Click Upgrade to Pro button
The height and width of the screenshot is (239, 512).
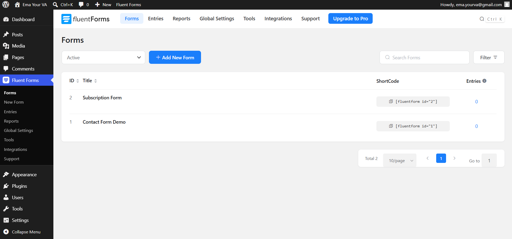tap(350, 18)
